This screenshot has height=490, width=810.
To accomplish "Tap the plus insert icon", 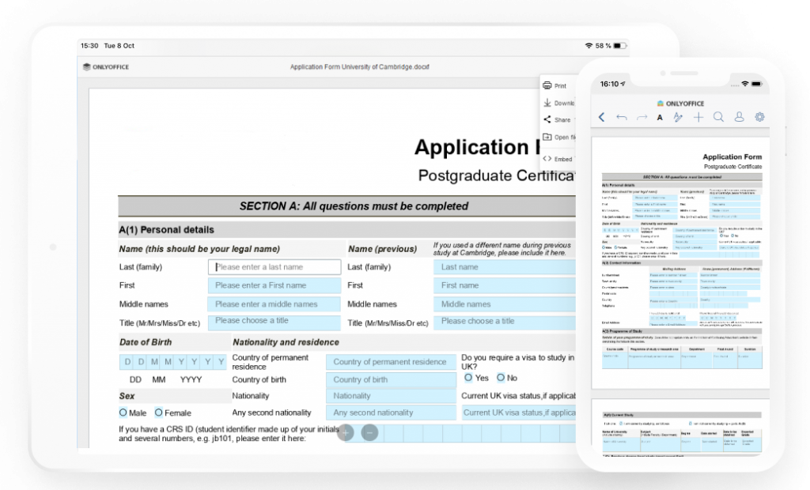I will coord(698,117).
